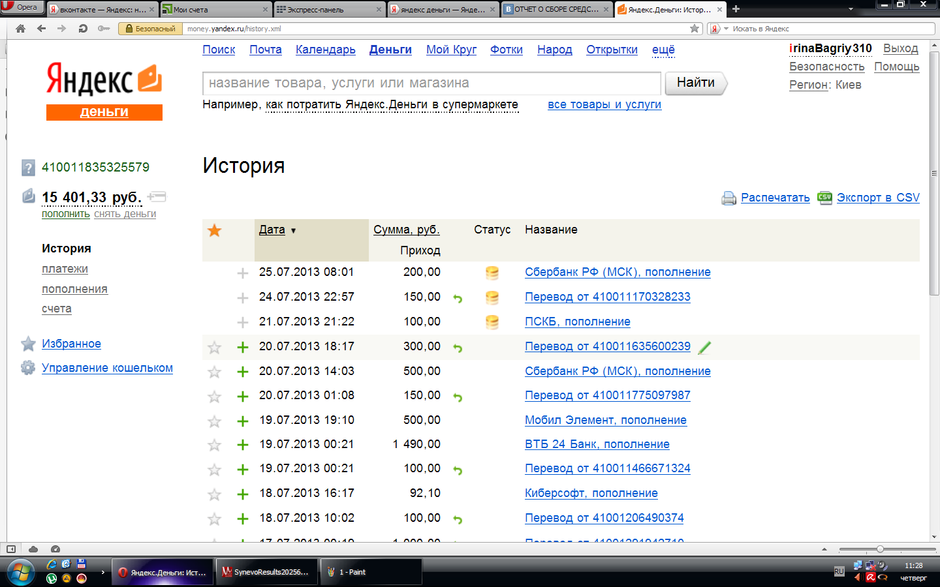940x587 pixels.
Task: Click the favorites column header star
Action: click(214, 230)
